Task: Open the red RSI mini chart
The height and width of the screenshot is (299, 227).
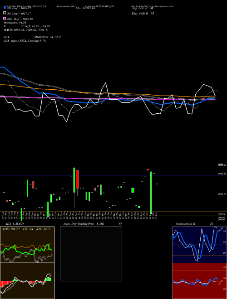Action: click(x=199, y=281)
